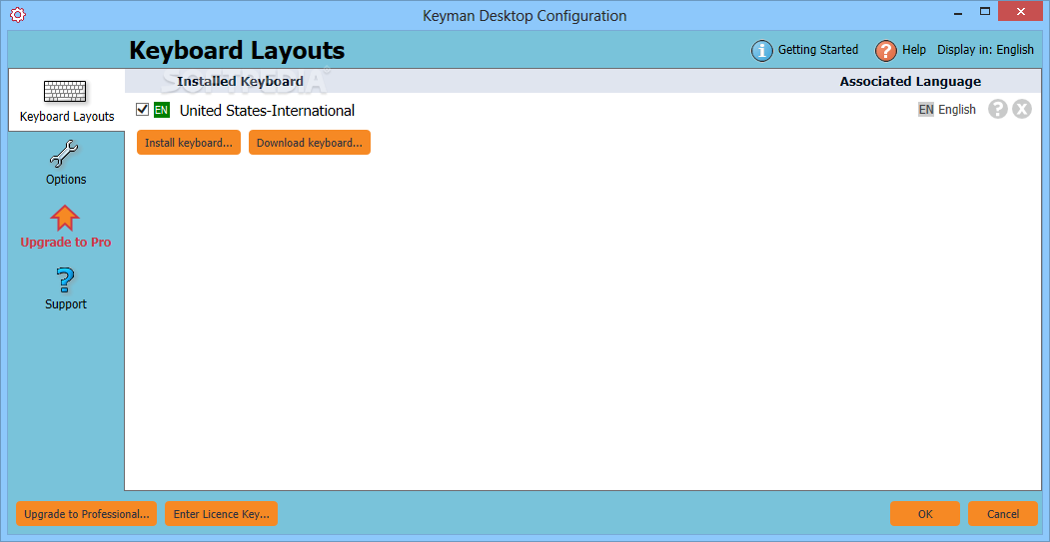Click the orange Help question icon

point(886,50)
